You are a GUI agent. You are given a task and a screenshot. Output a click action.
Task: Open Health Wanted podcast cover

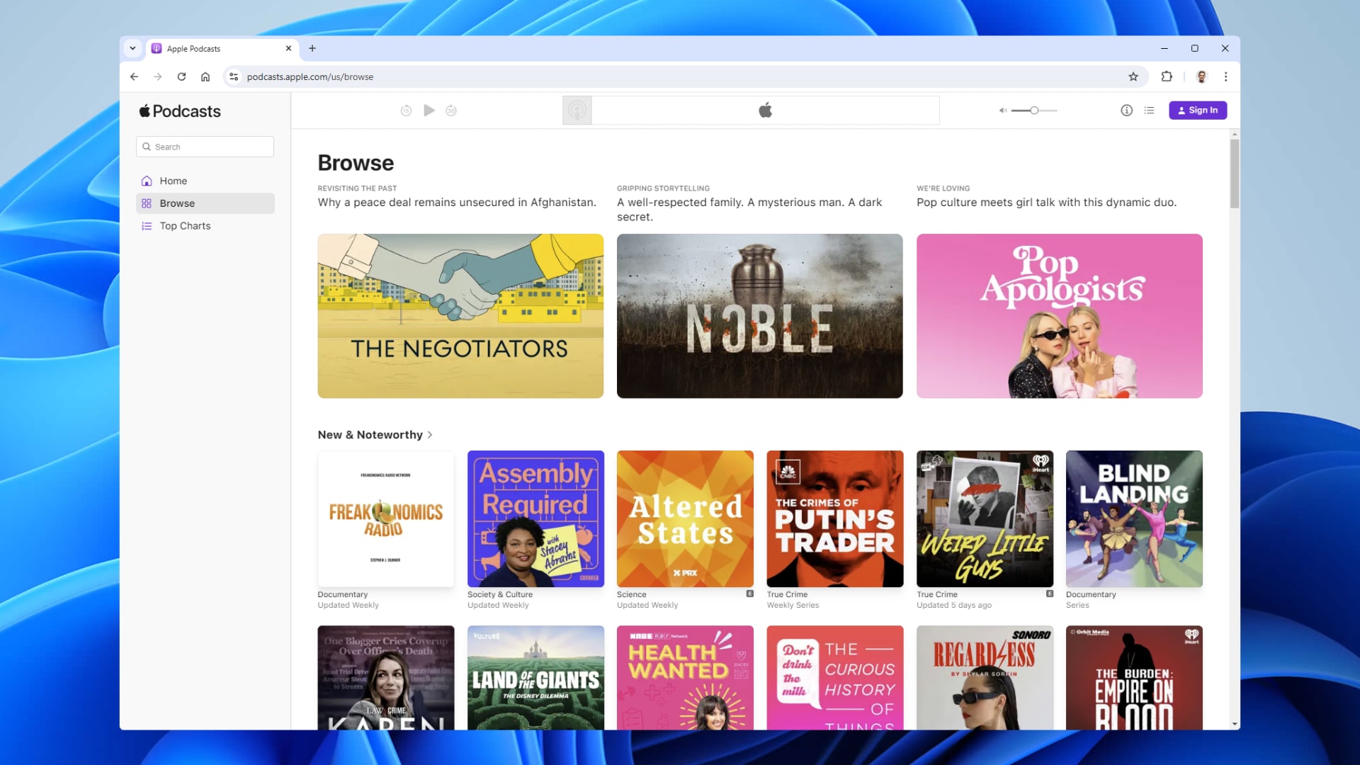[x=685, y=678]
